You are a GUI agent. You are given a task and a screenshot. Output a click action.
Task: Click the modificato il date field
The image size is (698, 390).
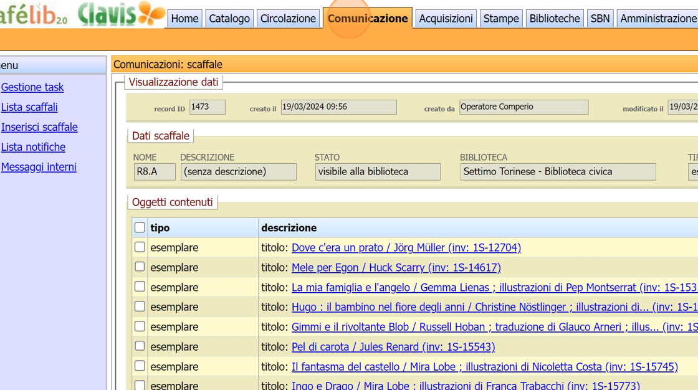[x=683, y=107]
